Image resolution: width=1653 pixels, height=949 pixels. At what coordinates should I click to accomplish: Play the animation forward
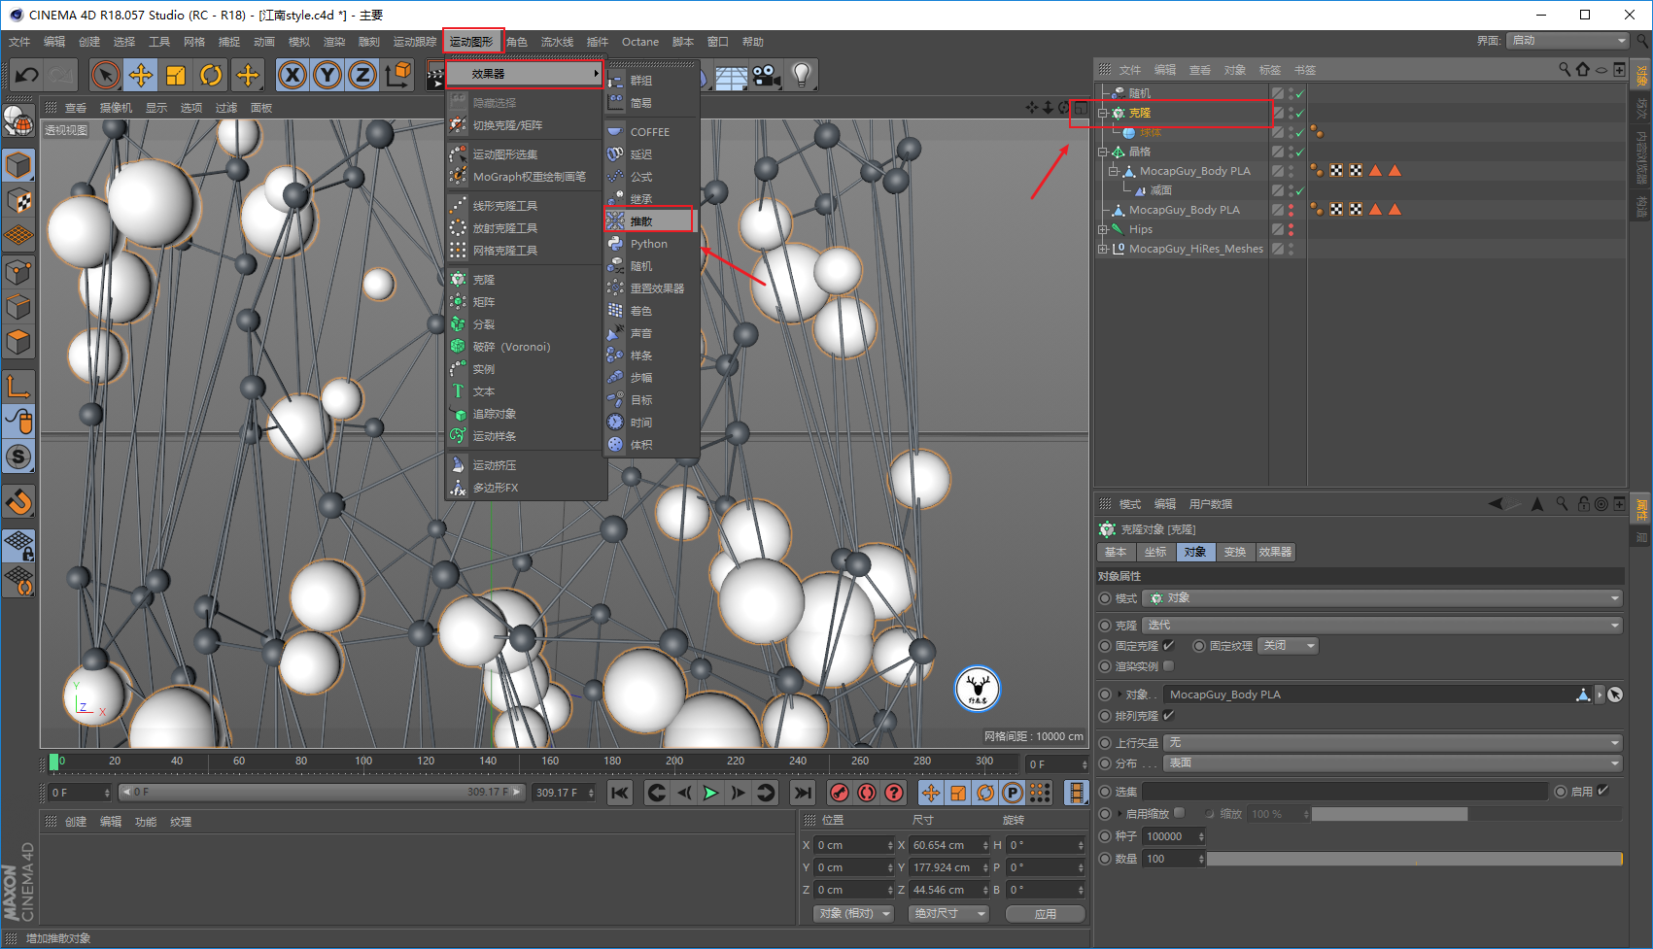tap(711, 793)
